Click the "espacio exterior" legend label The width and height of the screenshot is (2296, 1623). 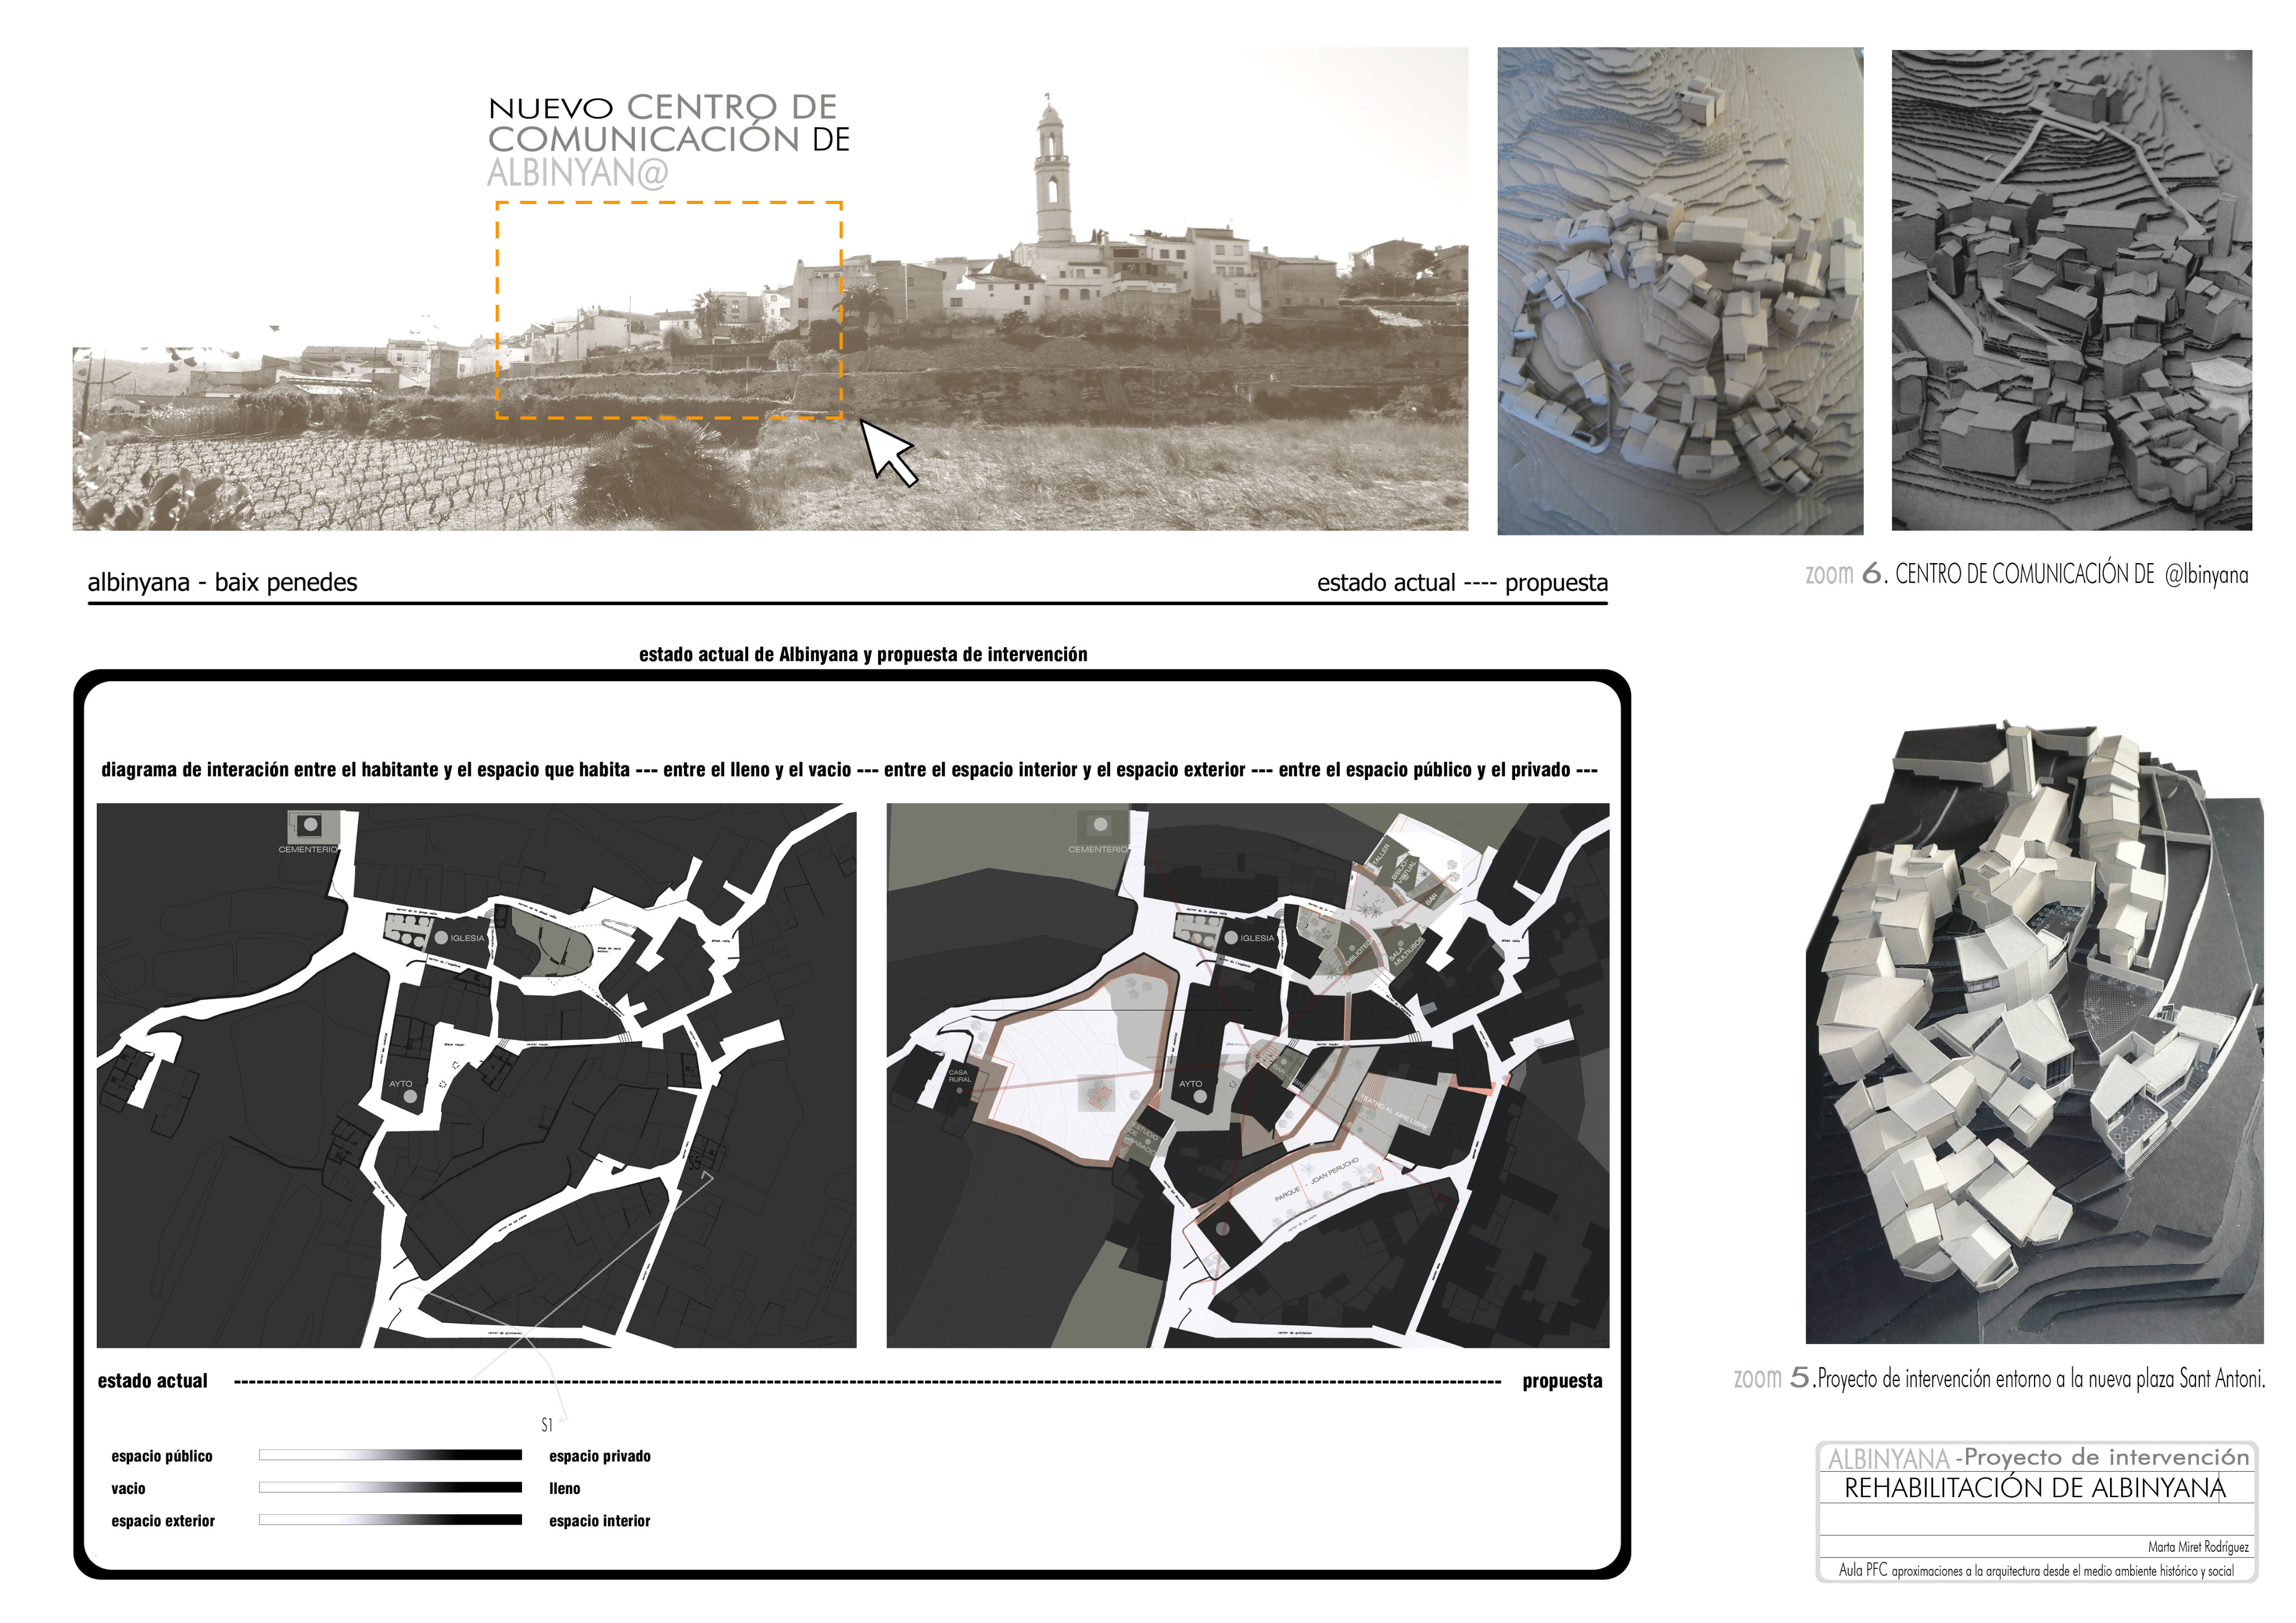[x=163, y=1521]
